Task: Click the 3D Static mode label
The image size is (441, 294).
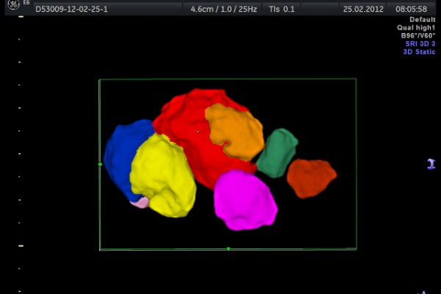Action: coord(420,51)
